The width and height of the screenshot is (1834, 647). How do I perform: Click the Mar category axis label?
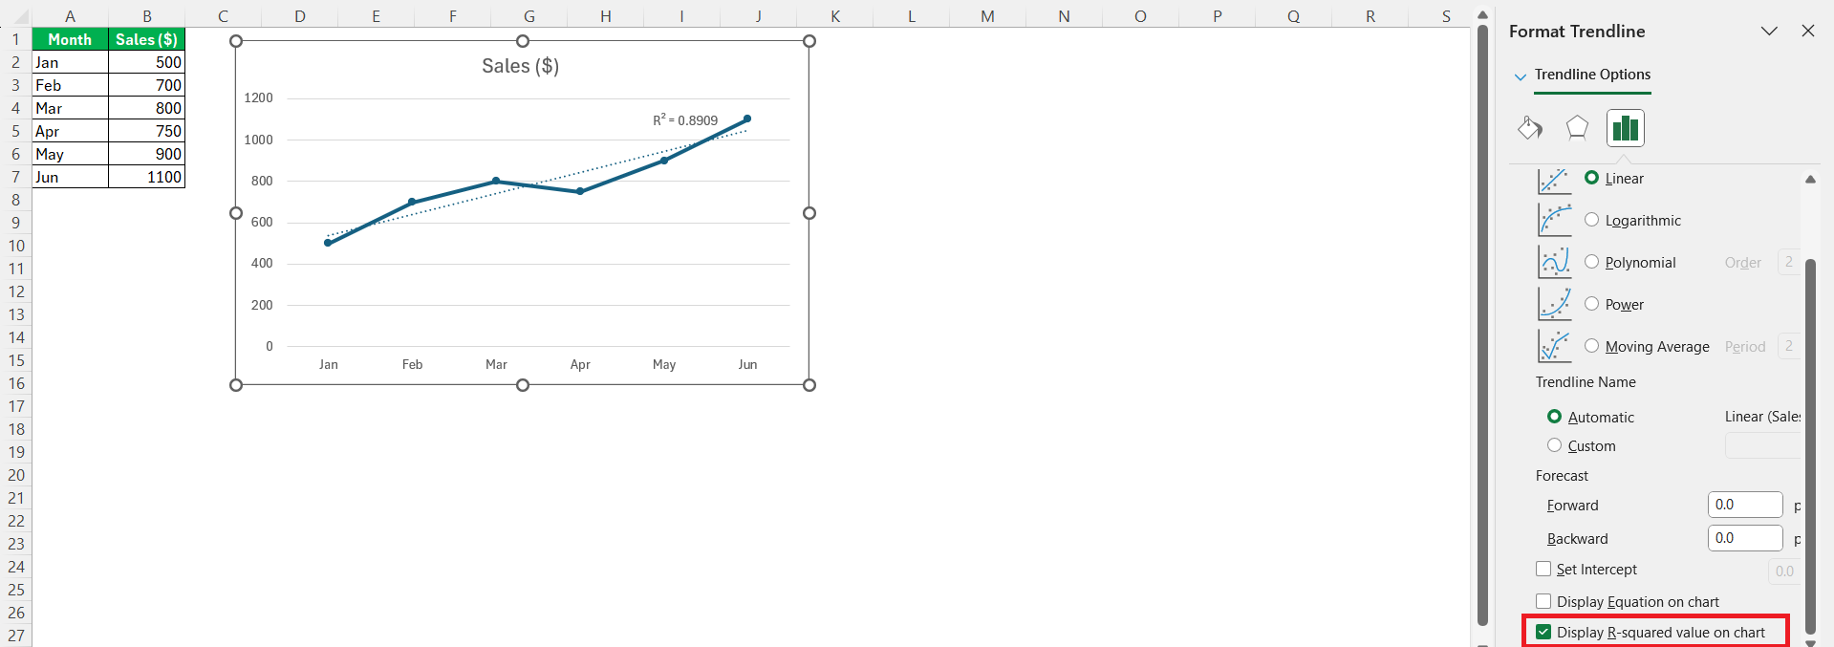pos(496,364)
